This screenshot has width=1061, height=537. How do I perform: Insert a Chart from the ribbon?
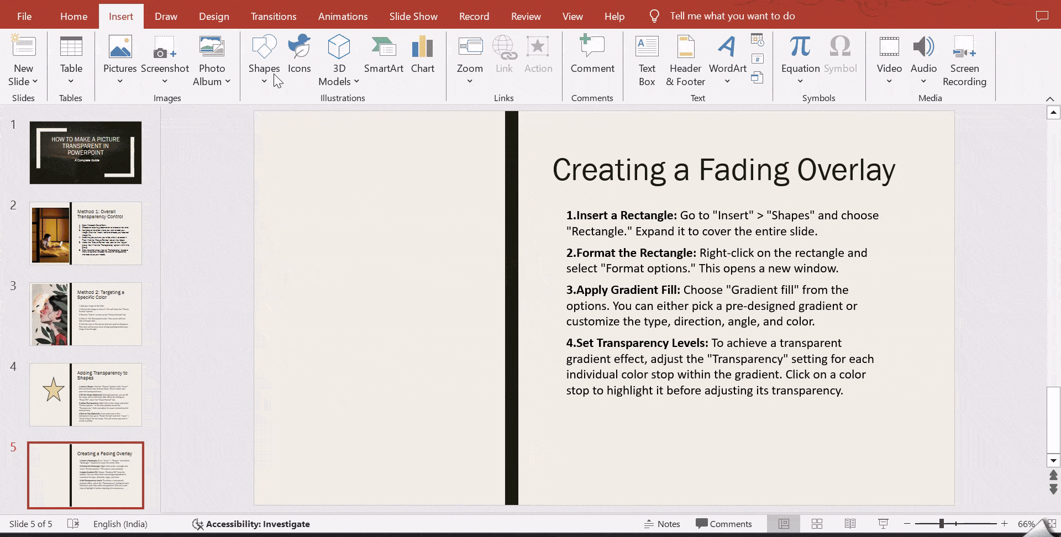click(x=422, y=54)
